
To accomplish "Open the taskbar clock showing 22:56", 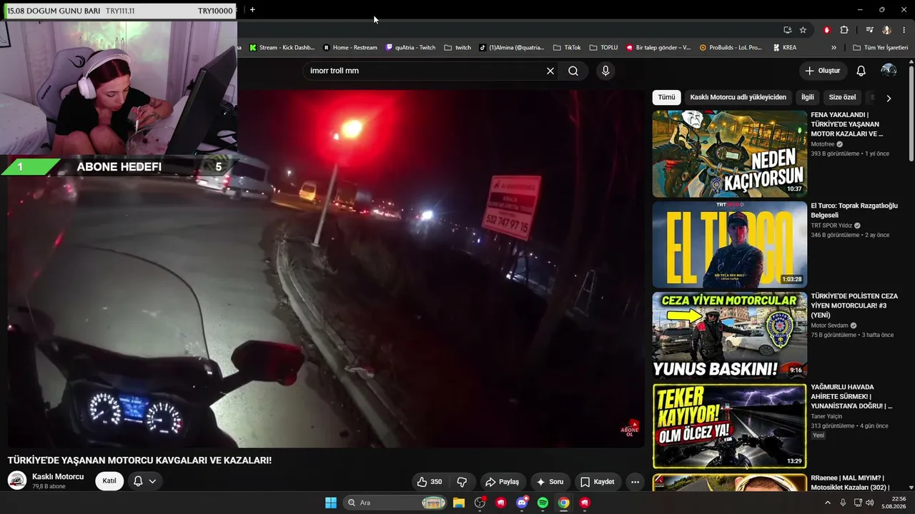I will coord(894,503).
